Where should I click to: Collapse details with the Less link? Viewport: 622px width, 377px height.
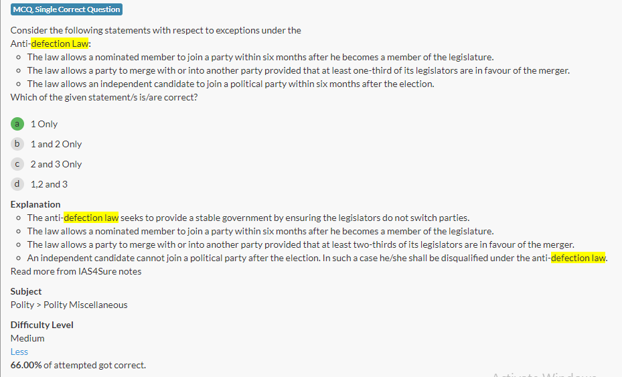pyautogui.click(x=19, y=352)
